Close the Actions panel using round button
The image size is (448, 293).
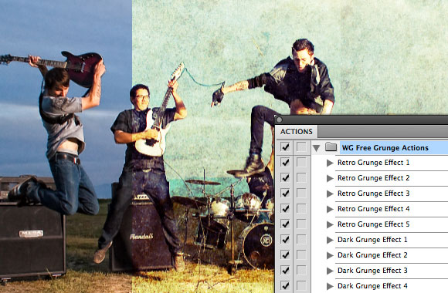pyautogui.click(x=279, y=120)
